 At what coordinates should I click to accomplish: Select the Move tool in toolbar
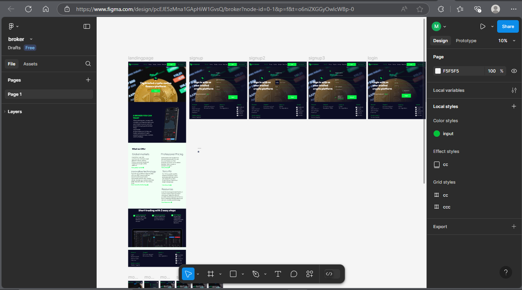pos(188,274)
